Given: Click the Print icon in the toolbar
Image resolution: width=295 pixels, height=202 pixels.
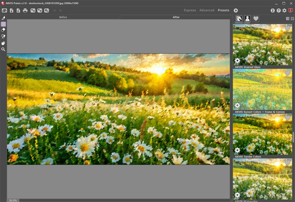Looking at the screenshot, I should pyautogui.click(x=25, y=10).
